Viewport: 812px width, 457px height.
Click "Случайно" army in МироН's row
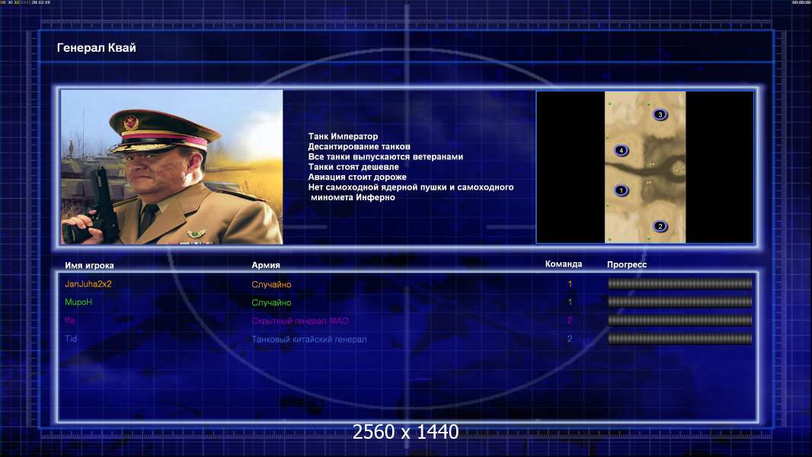click(271, 302)
